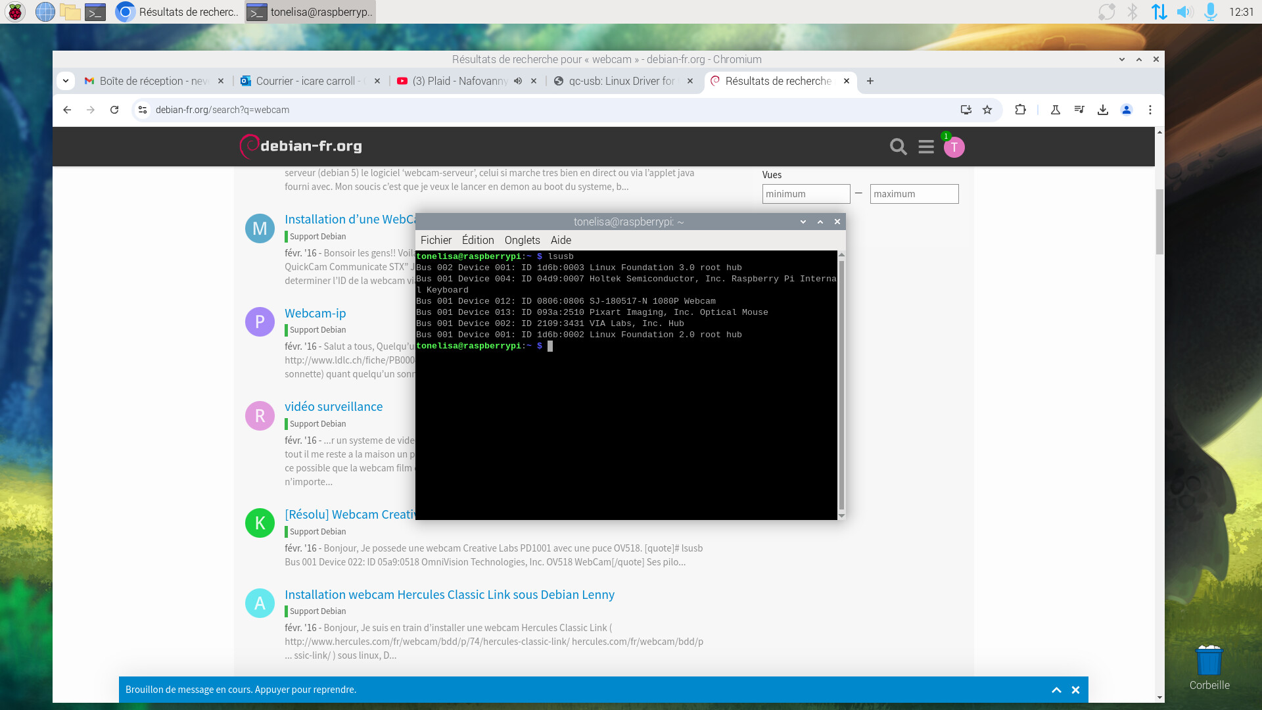Open the file manager folder icon
The image size is (1262, 710).
tap(70, 12)
